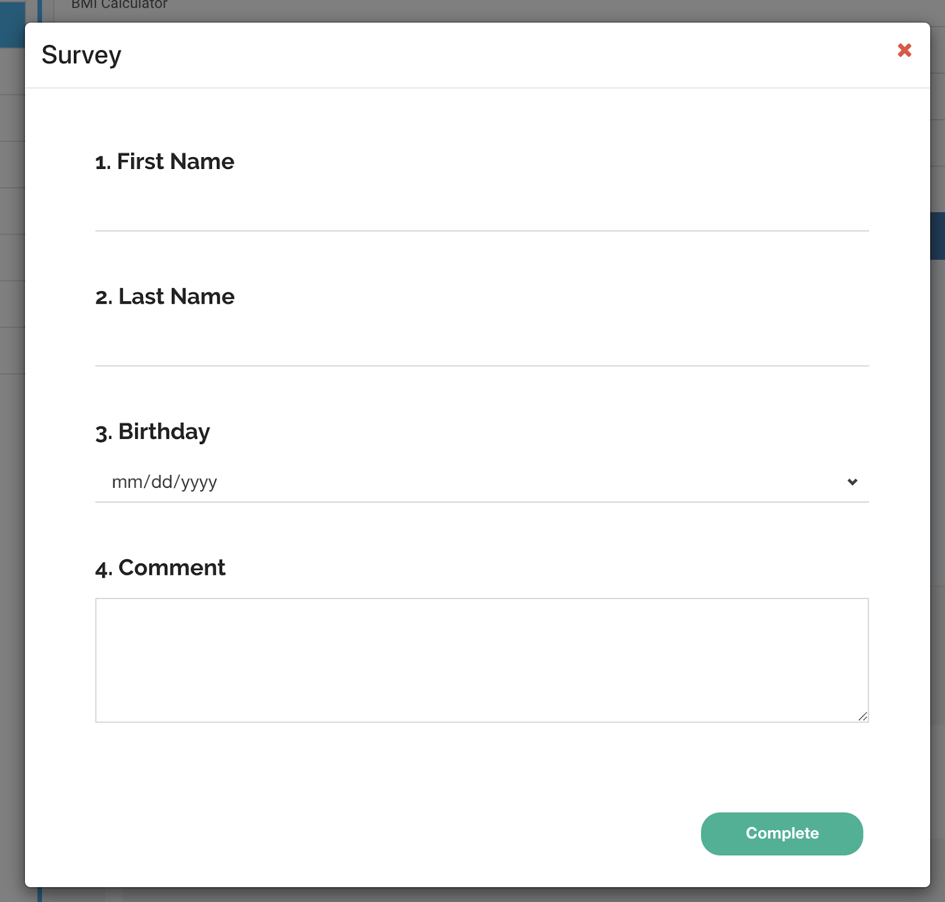
Task: Focus the Last Name input field
Action: [481, 346]
